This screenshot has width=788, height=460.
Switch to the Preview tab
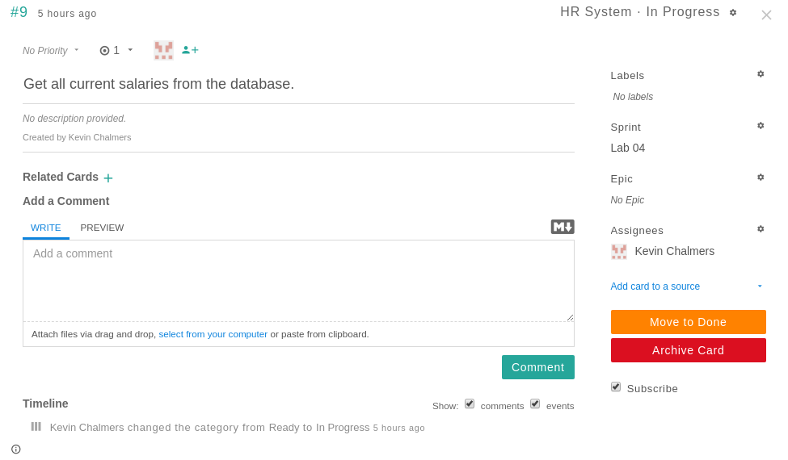pyautogui.click(x=102, y=228)
